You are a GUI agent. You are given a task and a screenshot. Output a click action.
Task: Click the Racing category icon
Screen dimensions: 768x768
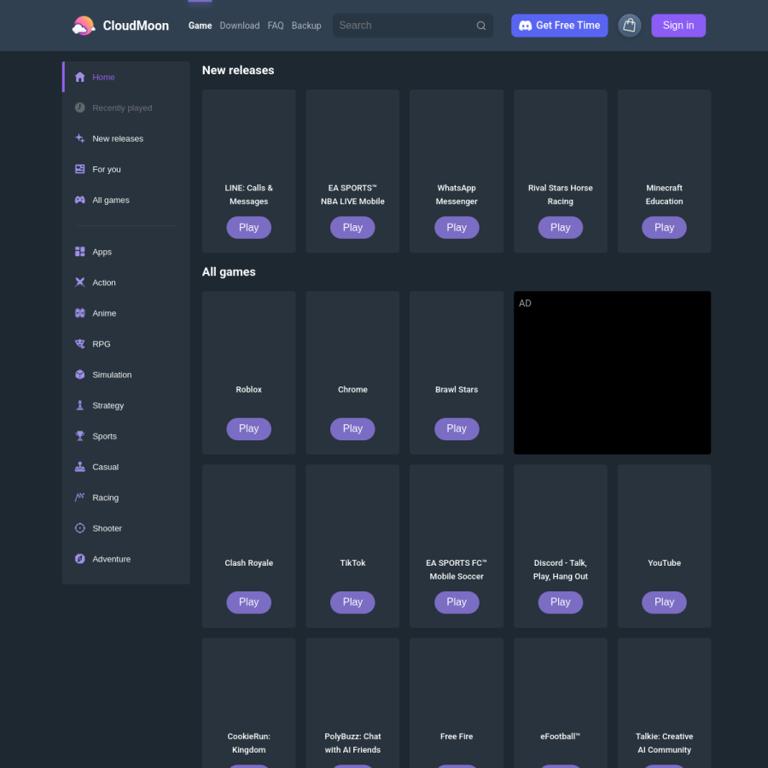80,497
